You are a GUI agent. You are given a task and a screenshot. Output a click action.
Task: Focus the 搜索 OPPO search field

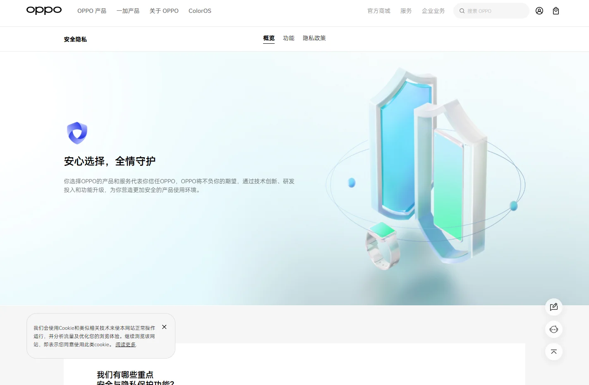(491, 11)
